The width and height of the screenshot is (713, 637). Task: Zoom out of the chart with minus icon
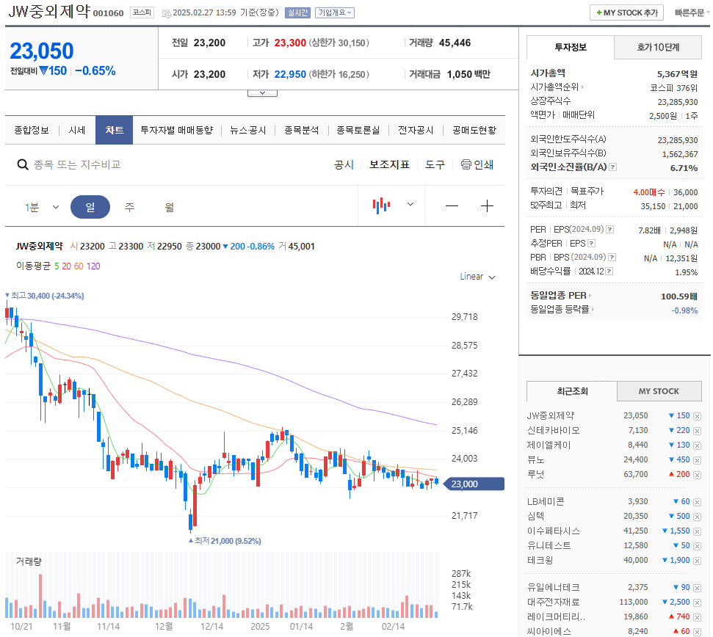point(452,206)
